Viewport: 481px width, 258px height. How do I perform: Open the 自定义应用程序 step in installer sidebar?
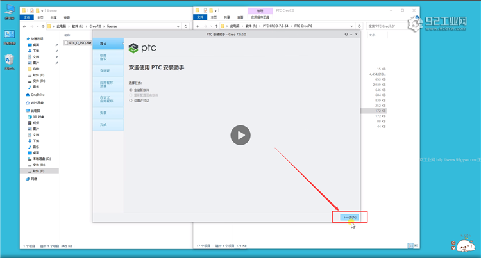[108, 99]
